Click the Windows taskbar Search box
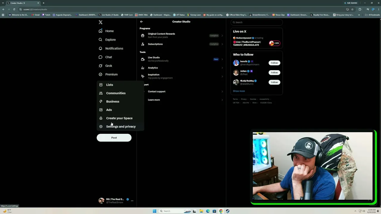Viewport: 381px width, 214px height. pyautogui.click(x=175, y=211)
